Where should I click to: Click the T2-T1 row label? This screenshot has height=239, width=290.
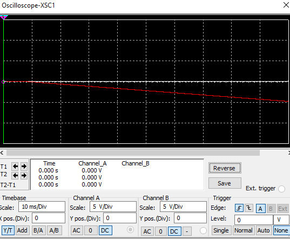(8, 185)
